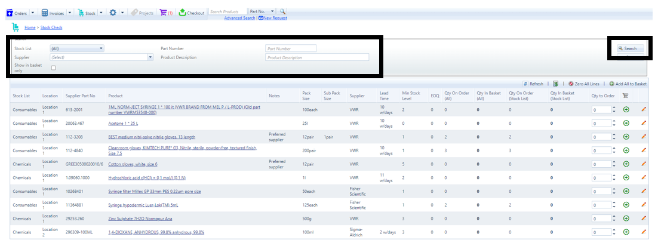The height and width of the screenshot is (246, 658).
Task: Add Hydrochloric acid row to basket
Action: pos(626,177)
